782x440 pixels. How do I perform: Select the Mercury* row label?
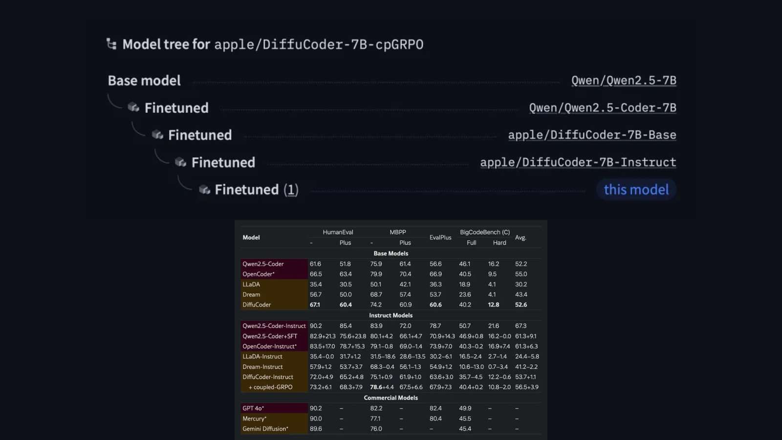pyautogui.click(x=255, y=419)
